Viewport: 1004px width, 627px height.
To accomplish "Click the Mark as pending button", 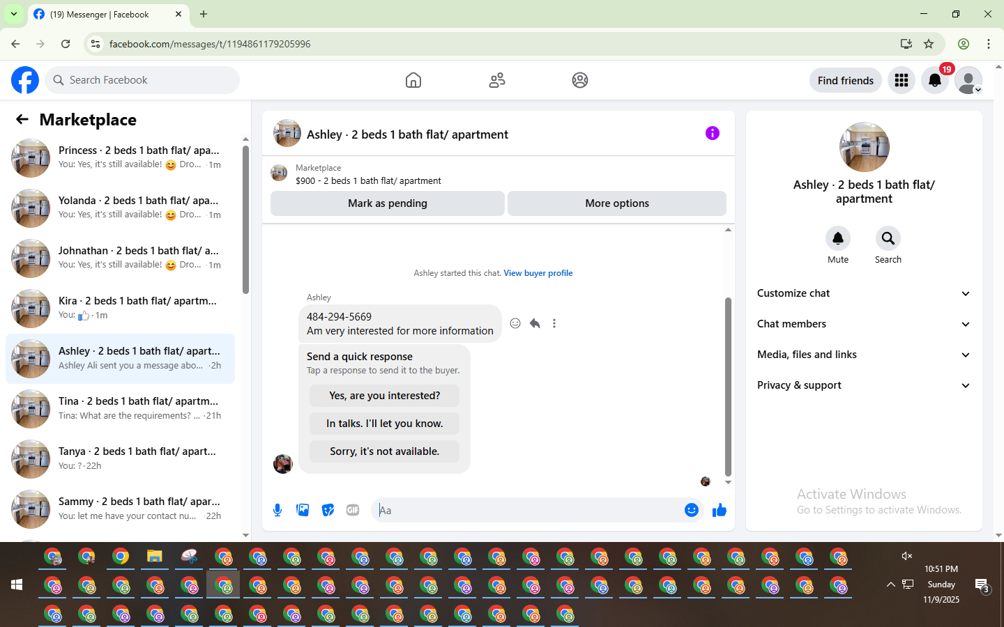I will 388,203.
